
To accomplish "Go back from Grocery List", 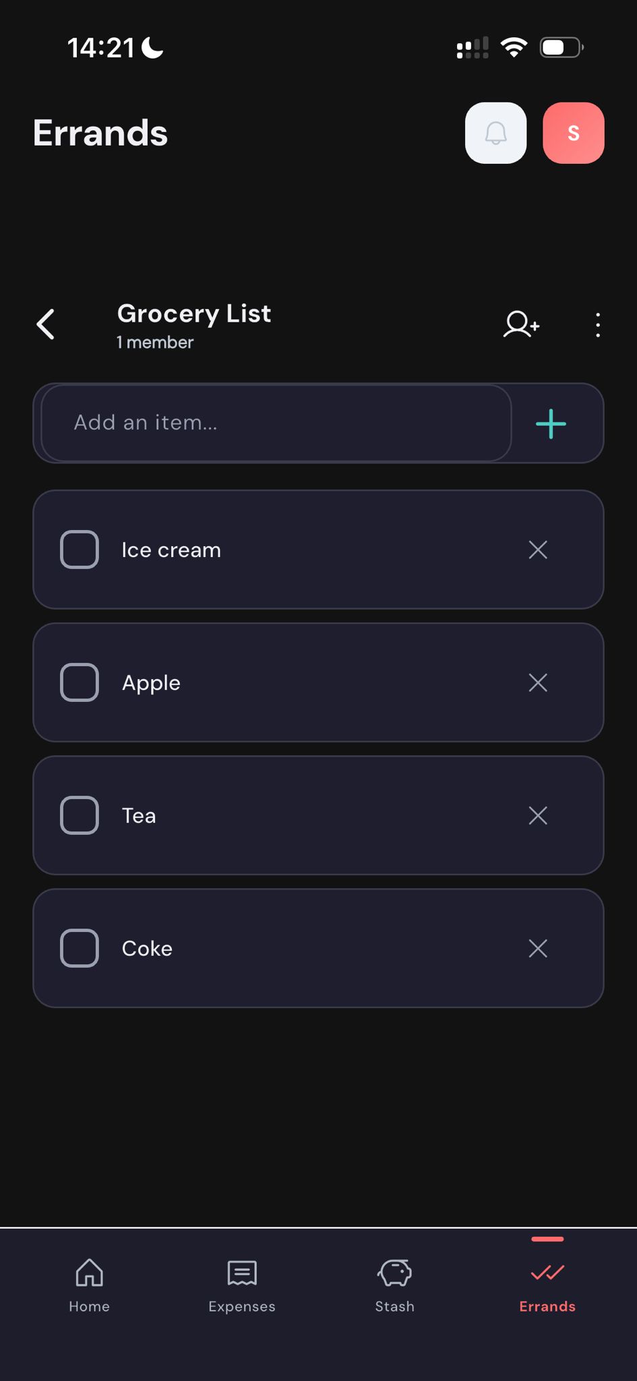I will 45,324.
